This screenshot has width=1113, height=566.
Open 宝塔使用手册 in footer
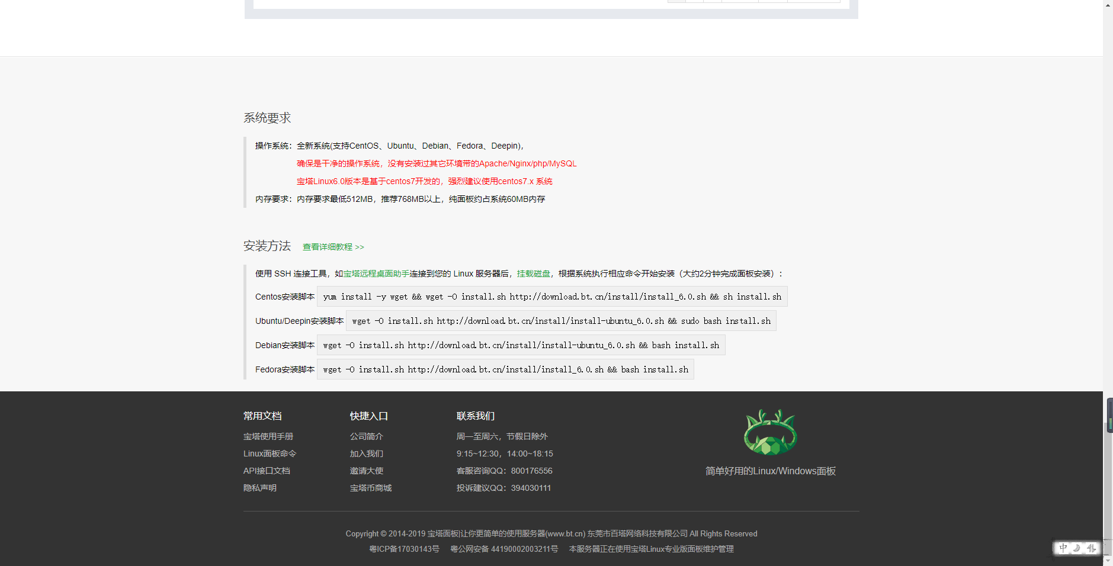pos(268,436)
